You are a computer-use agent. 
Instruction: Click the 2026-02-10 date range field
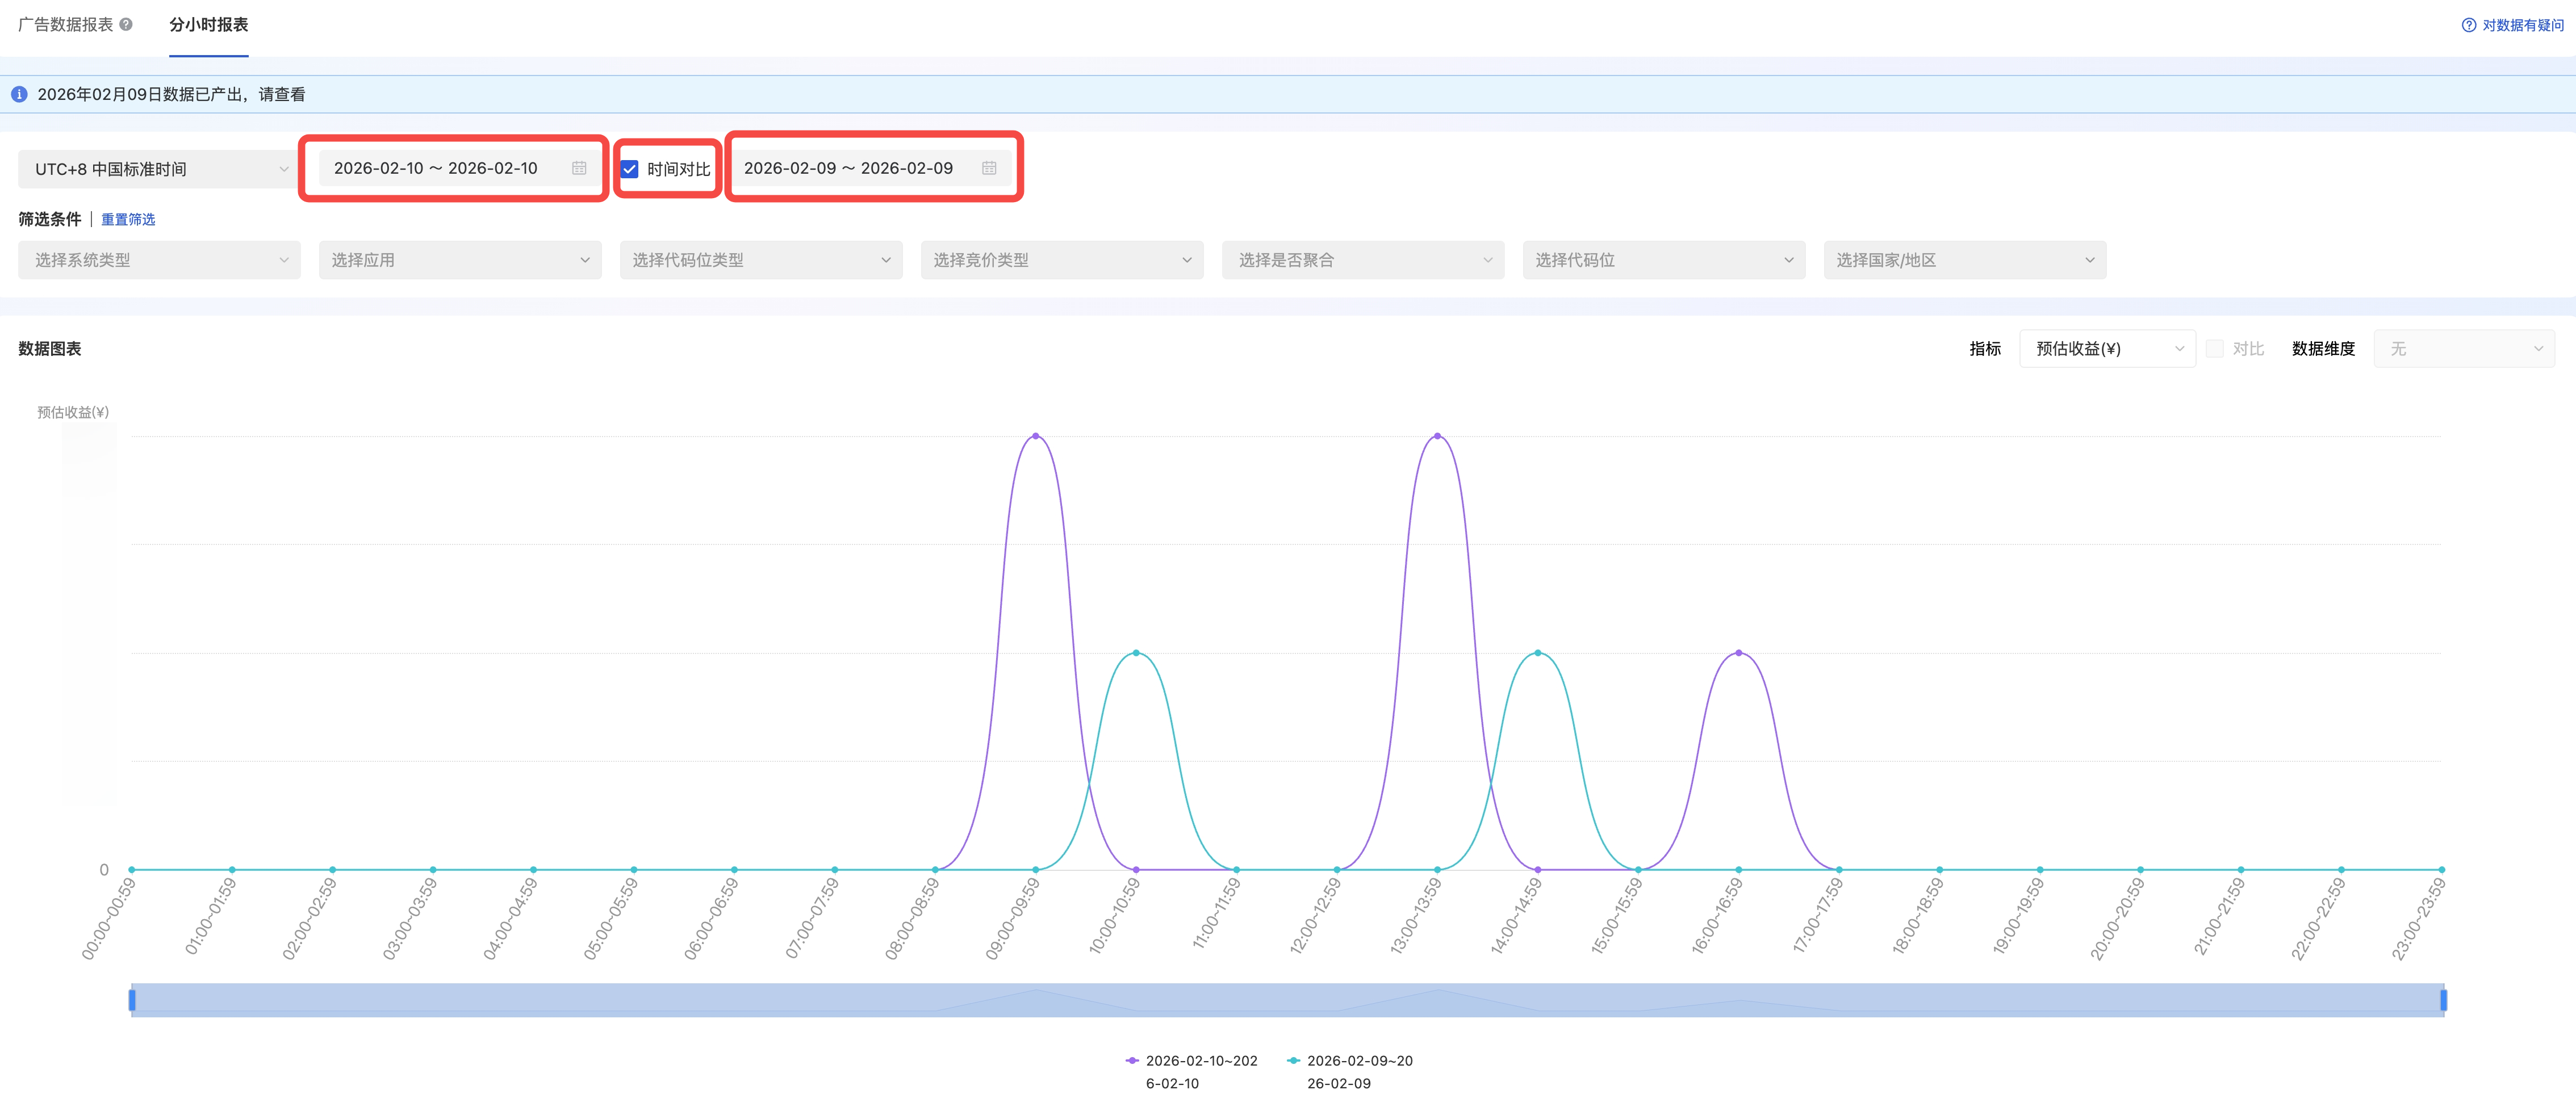coord(436,168)
